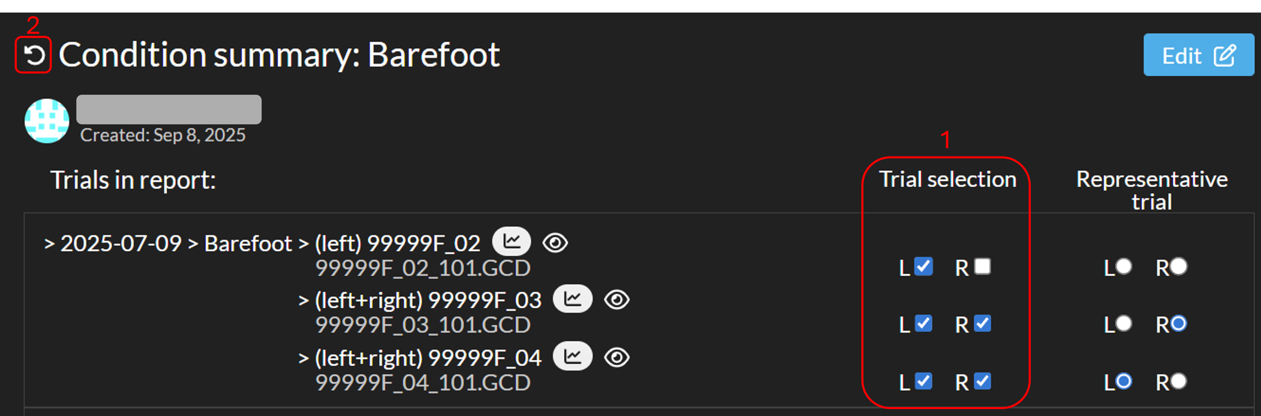
Task: Click the user avatar icon
Action: coord(47,121)
